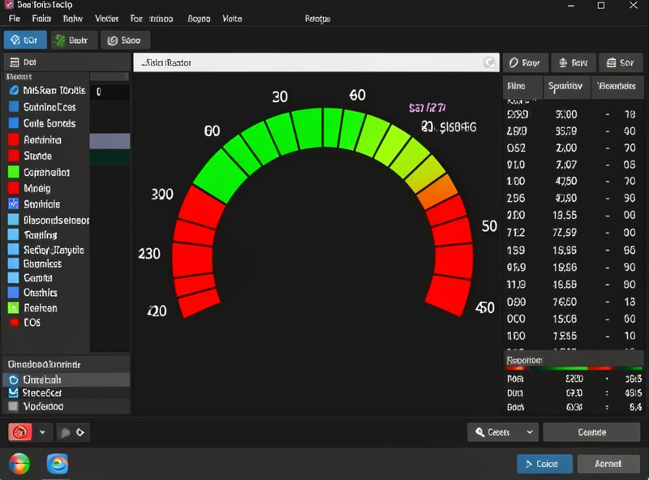Click light blue icon beside Gasonrdseioeor

[14, 220]
